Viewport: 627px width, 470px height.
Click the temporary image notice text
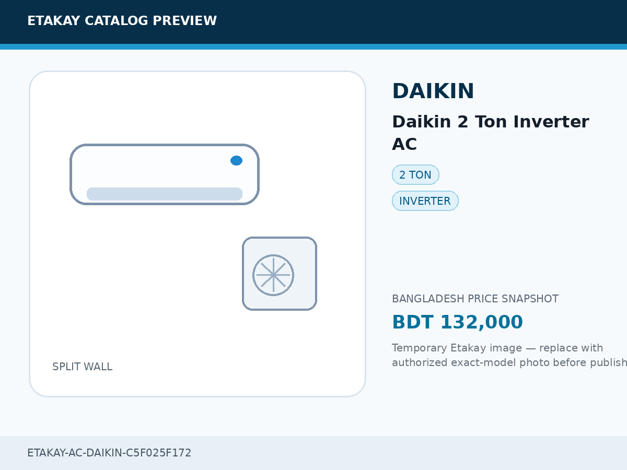[x=509, y=355]
